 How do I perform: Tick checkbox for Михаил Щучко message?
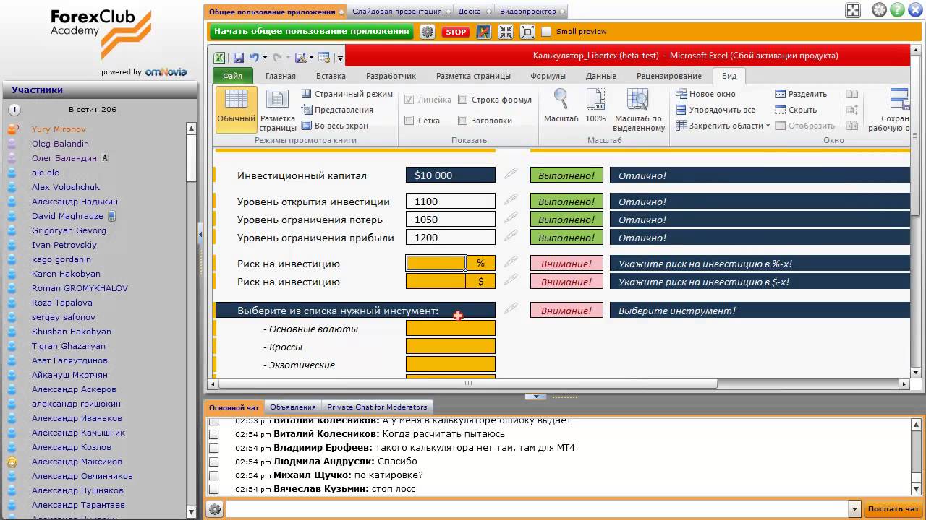click(213, 475)
